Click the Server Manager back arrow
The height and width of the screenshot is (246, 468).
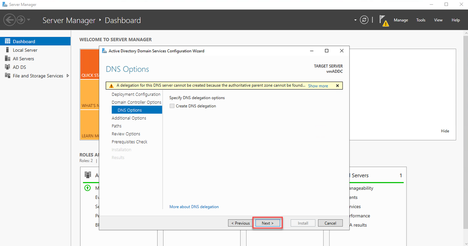(x=10, y=20)
